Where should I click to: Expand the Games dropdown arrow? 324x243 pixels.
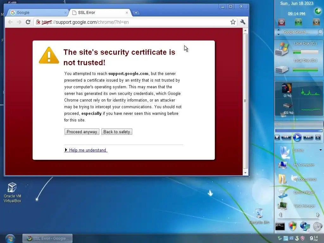tap(321, 150)
